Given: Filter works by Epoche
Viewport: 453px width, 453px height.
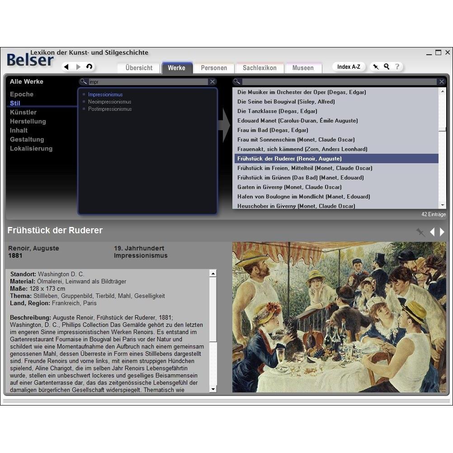Looking at the screenshot, I should point(22,94).
